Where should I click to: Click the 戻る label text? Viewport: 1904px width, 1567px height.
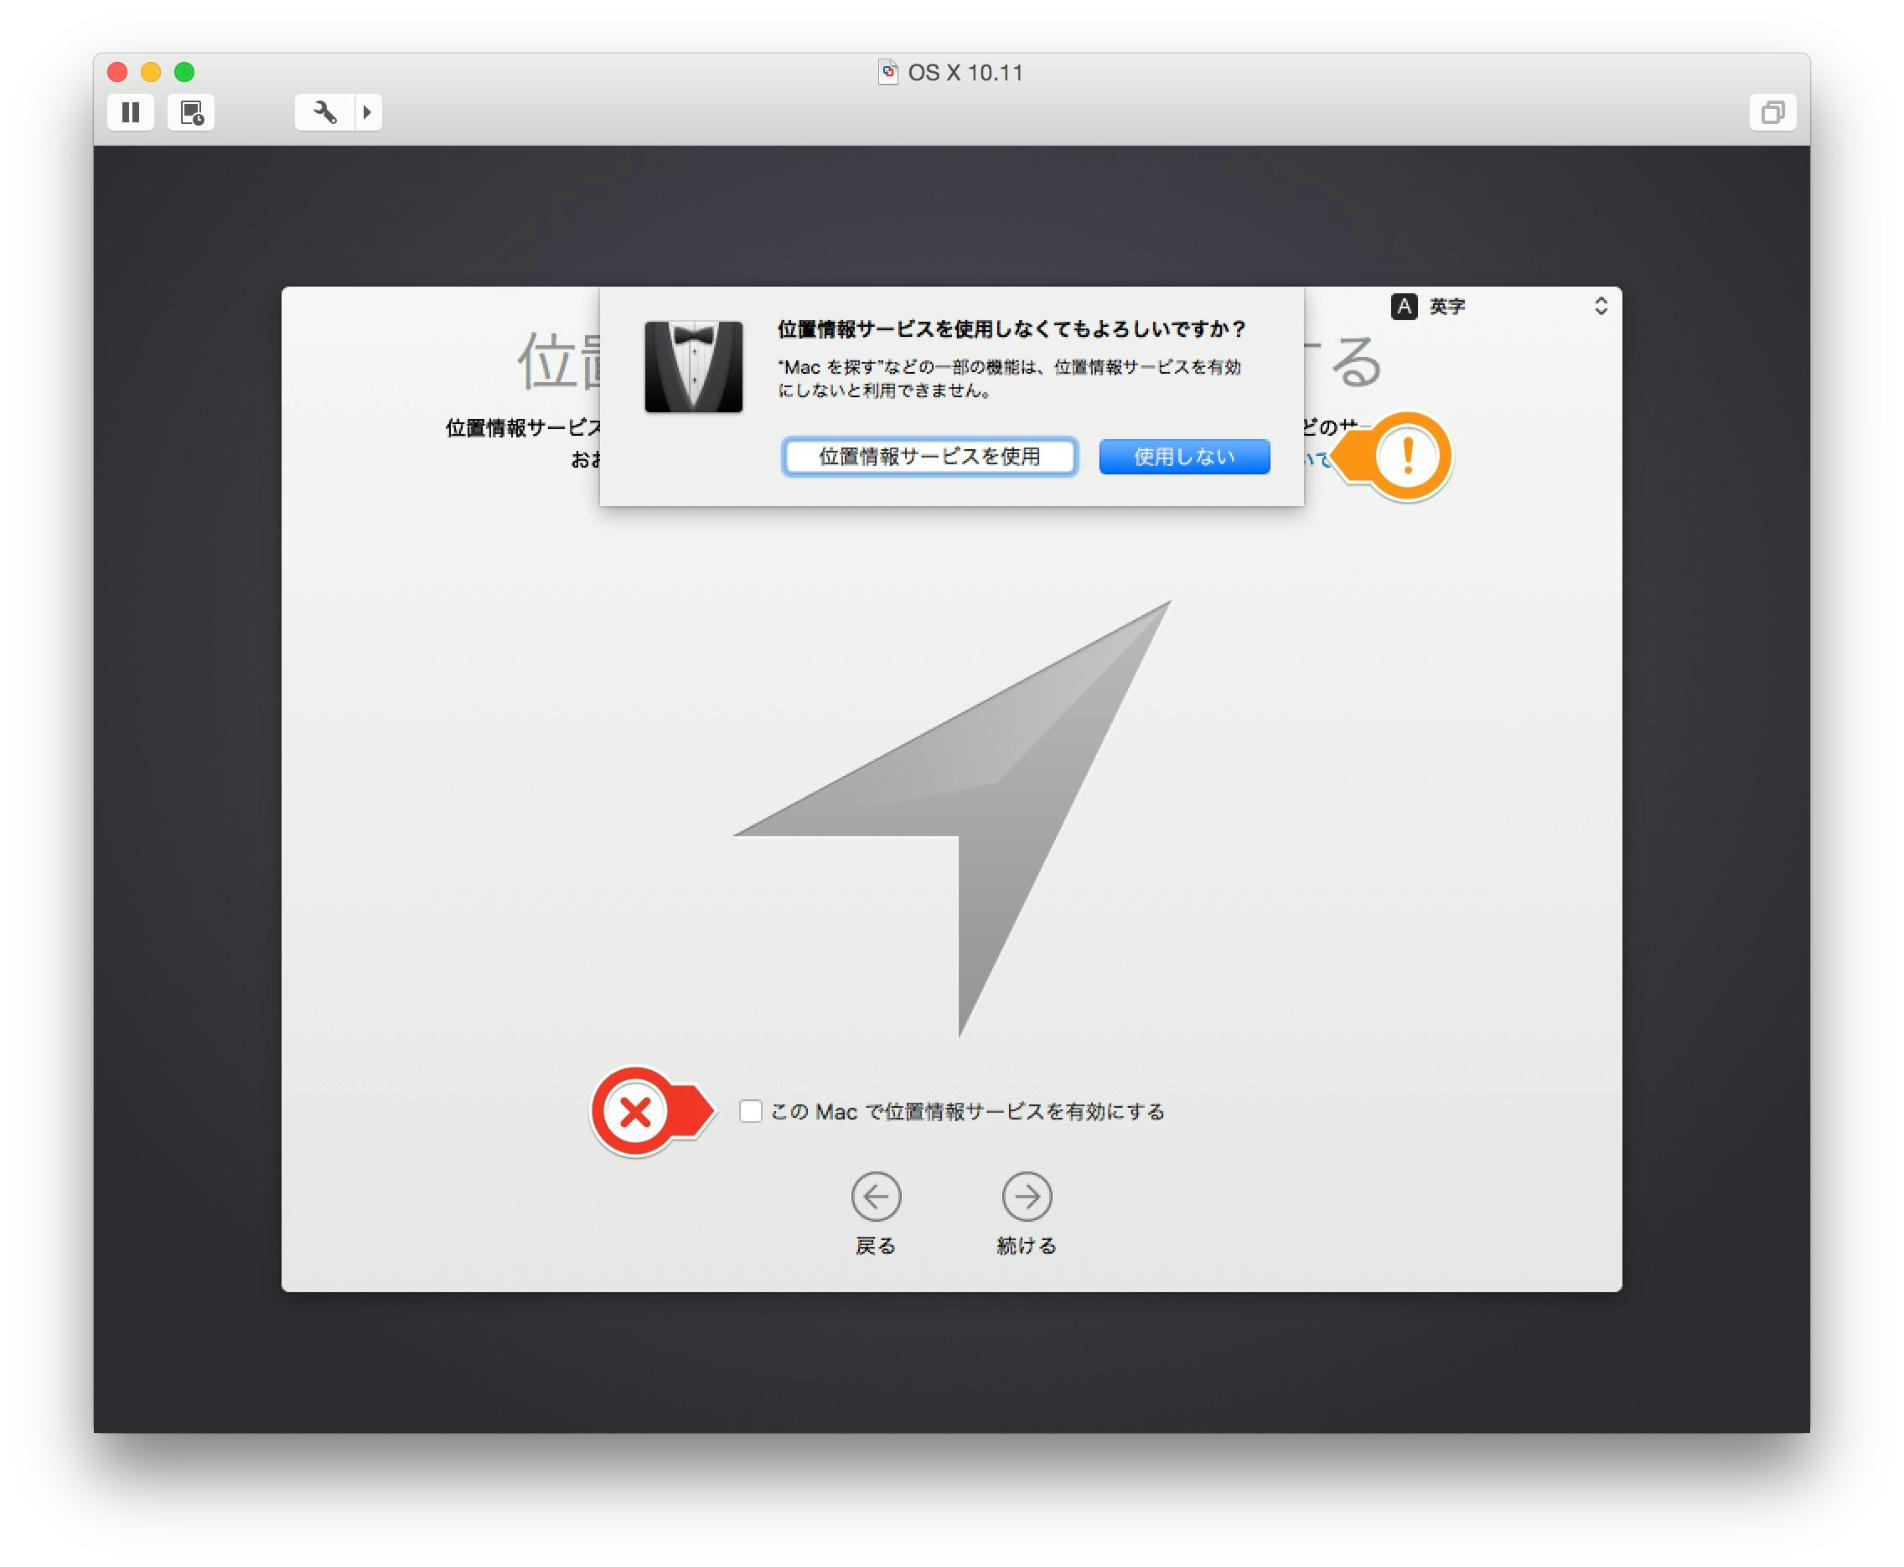[875, 1246]
